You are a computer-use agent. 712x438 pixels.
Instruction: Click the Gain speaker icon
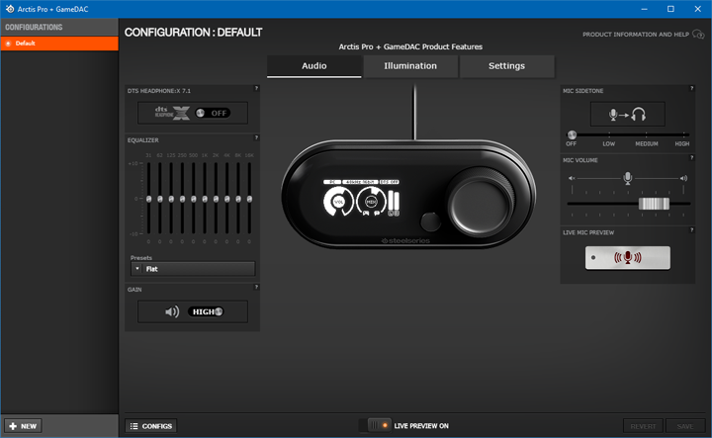click(x=172, y=311)
